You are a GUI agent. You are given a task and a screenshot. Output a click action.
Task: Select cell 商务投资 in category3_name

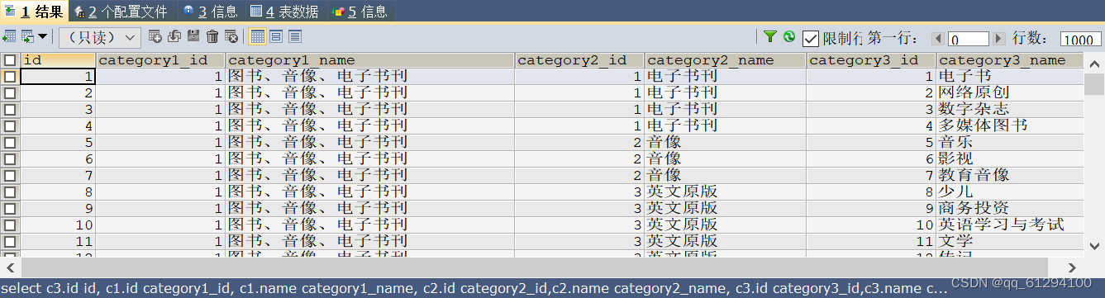point(1009,208)
